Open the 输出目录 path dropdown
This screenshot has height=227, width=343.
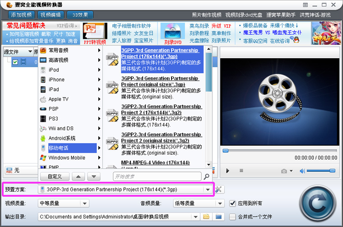(x=195, y=217)
